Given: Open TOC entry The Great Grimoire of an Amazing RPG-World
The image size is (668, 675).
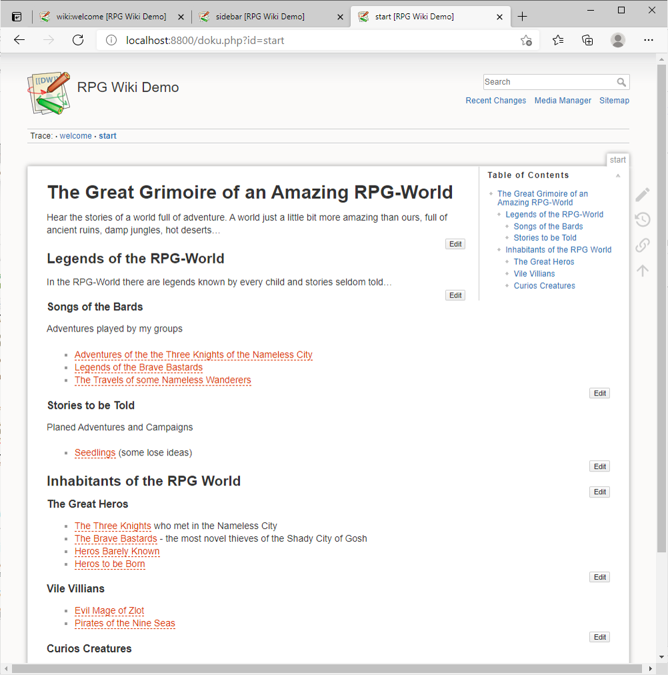Looking at the screenshot, I should [x=543, y=198].
